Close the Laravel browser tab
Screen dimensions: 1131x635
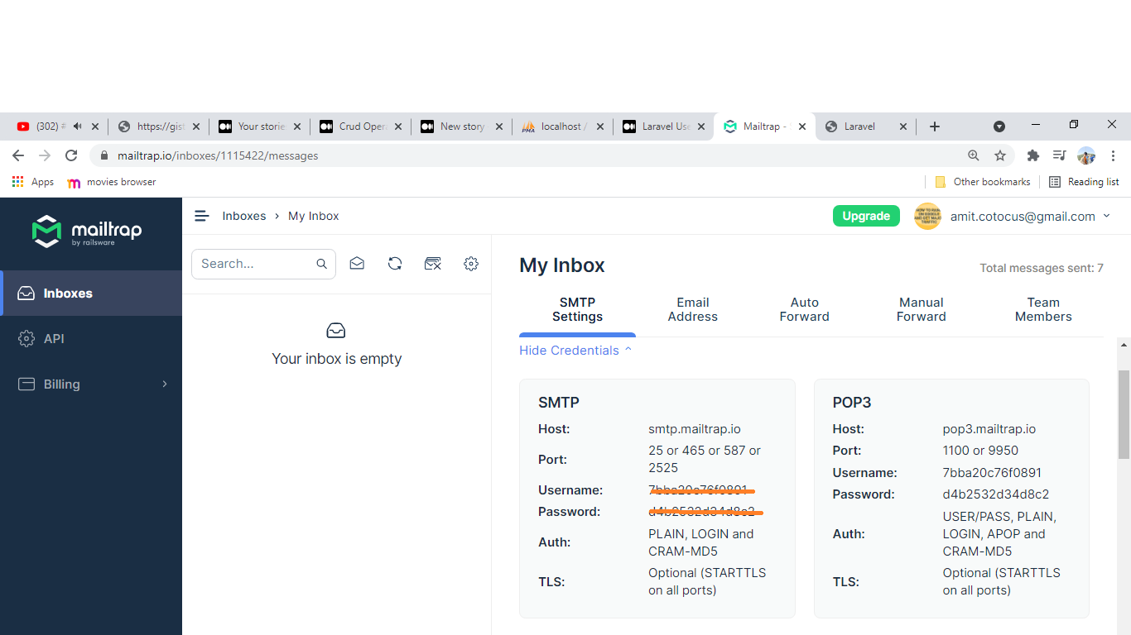point(902,127)
